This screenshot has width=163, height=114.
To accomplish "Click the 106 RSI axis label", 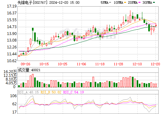I will [x=13, y=96].
